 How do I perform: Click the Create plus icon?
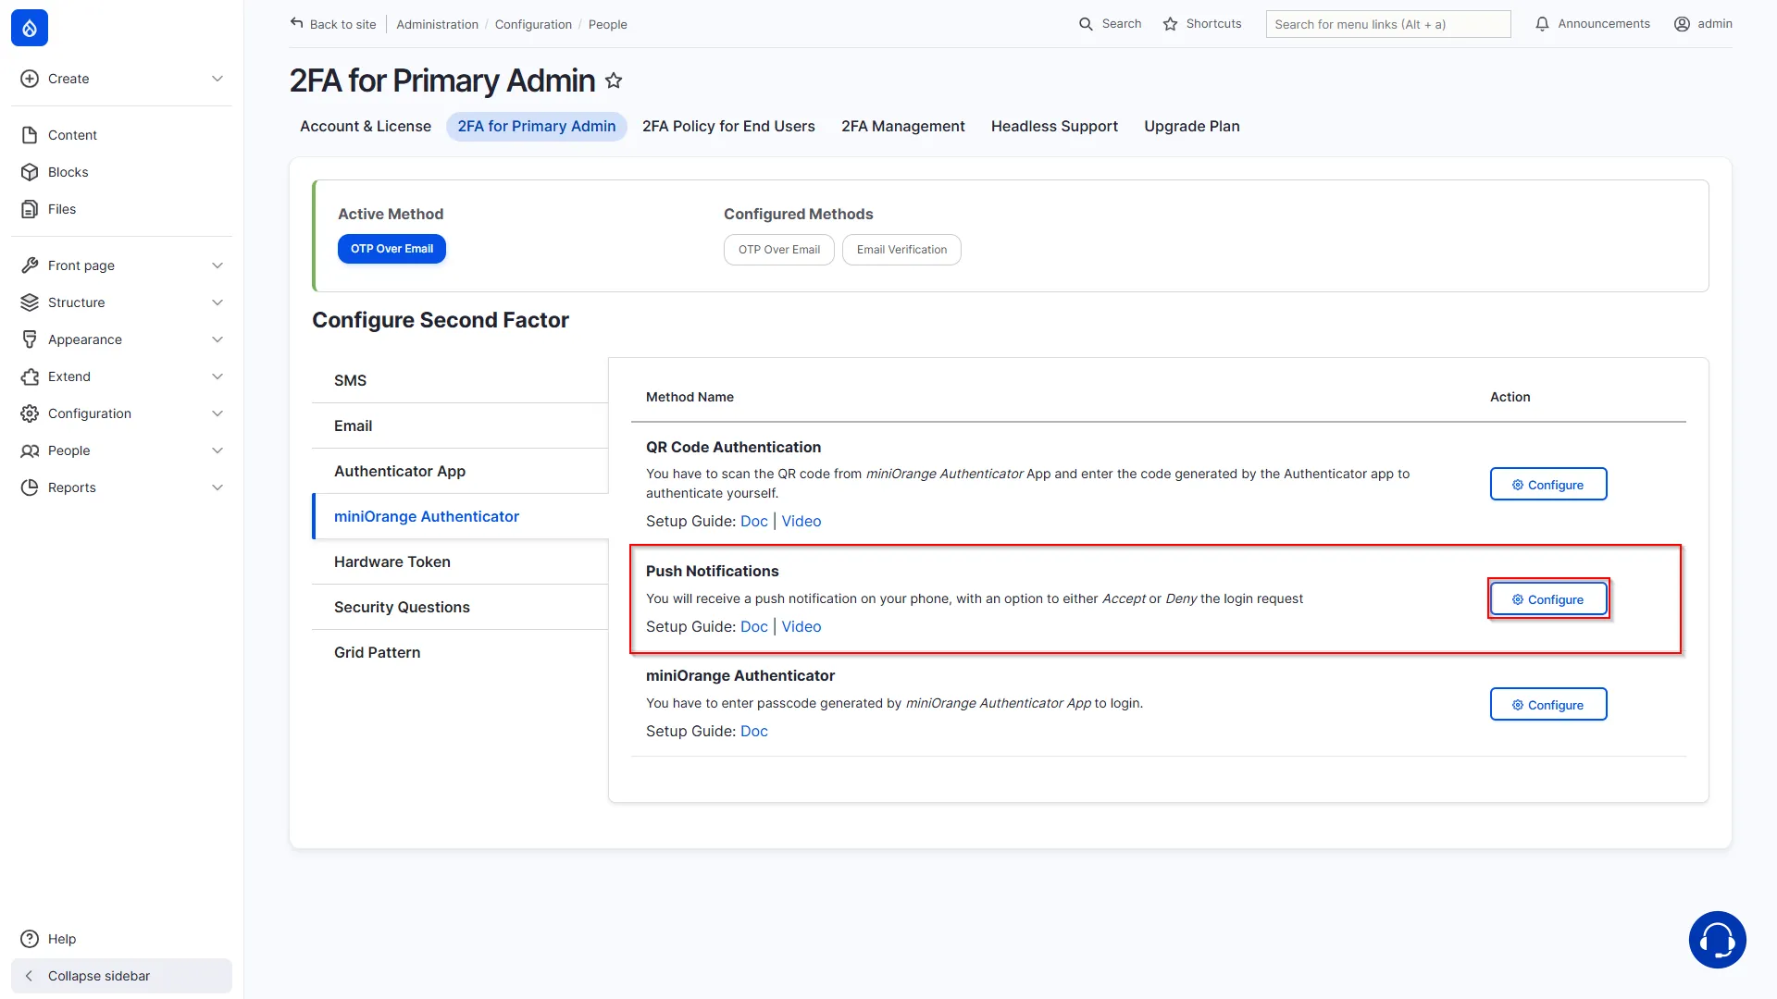point(30,79)
